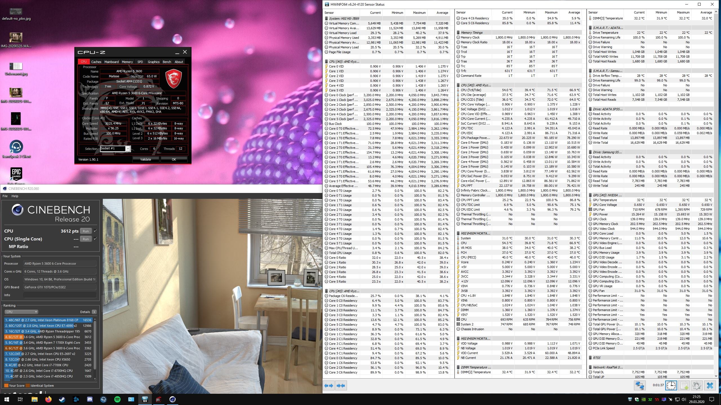Open Cinebench ranking CPU dropdown
Screen dimensions: 721x405
click(x=21, y=312)
